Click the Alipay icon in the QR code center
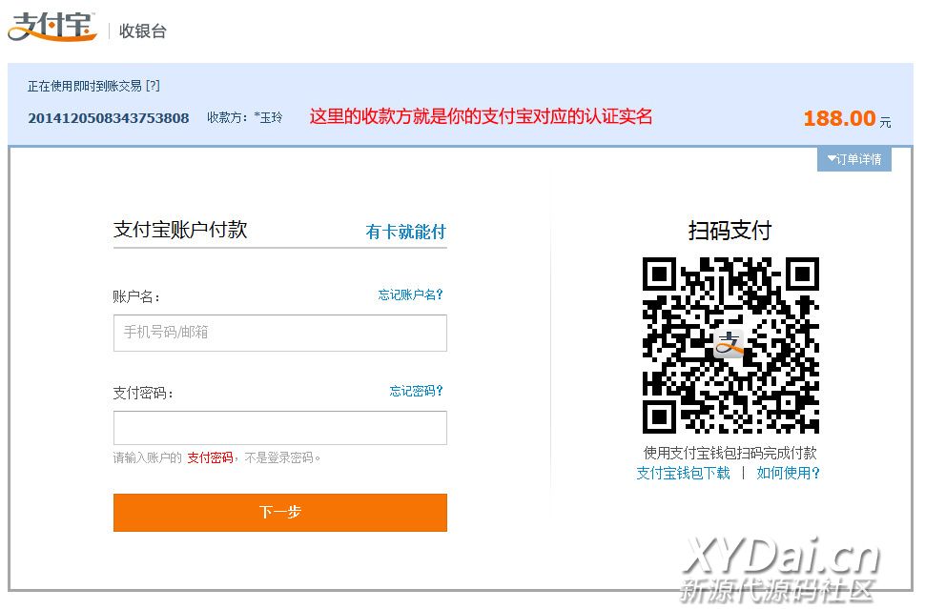This screenshot has width=925, height=609. [730, 344]
